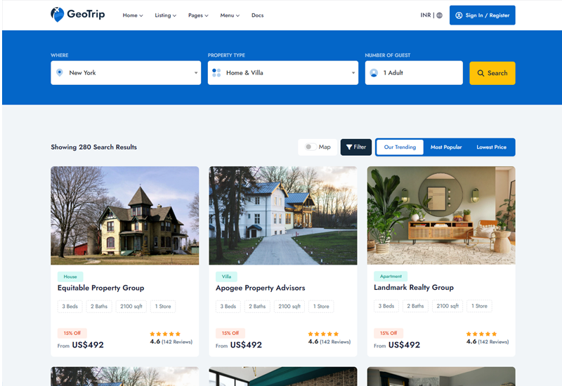Click the user icon in Sign In button

click(x=459, y=15)
